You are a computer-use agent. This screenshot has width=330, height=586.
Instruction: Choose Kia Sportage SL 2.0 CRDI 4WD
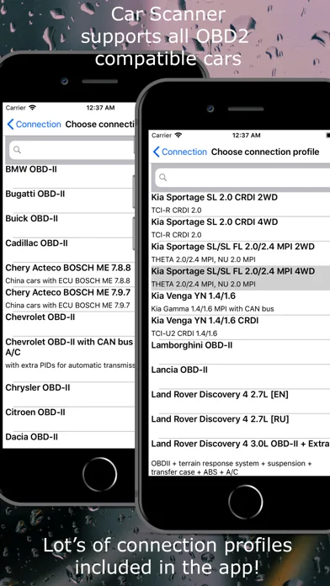point(240,228)
